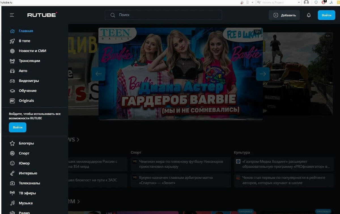Expand news section chevron arrow

coord(78,140)
